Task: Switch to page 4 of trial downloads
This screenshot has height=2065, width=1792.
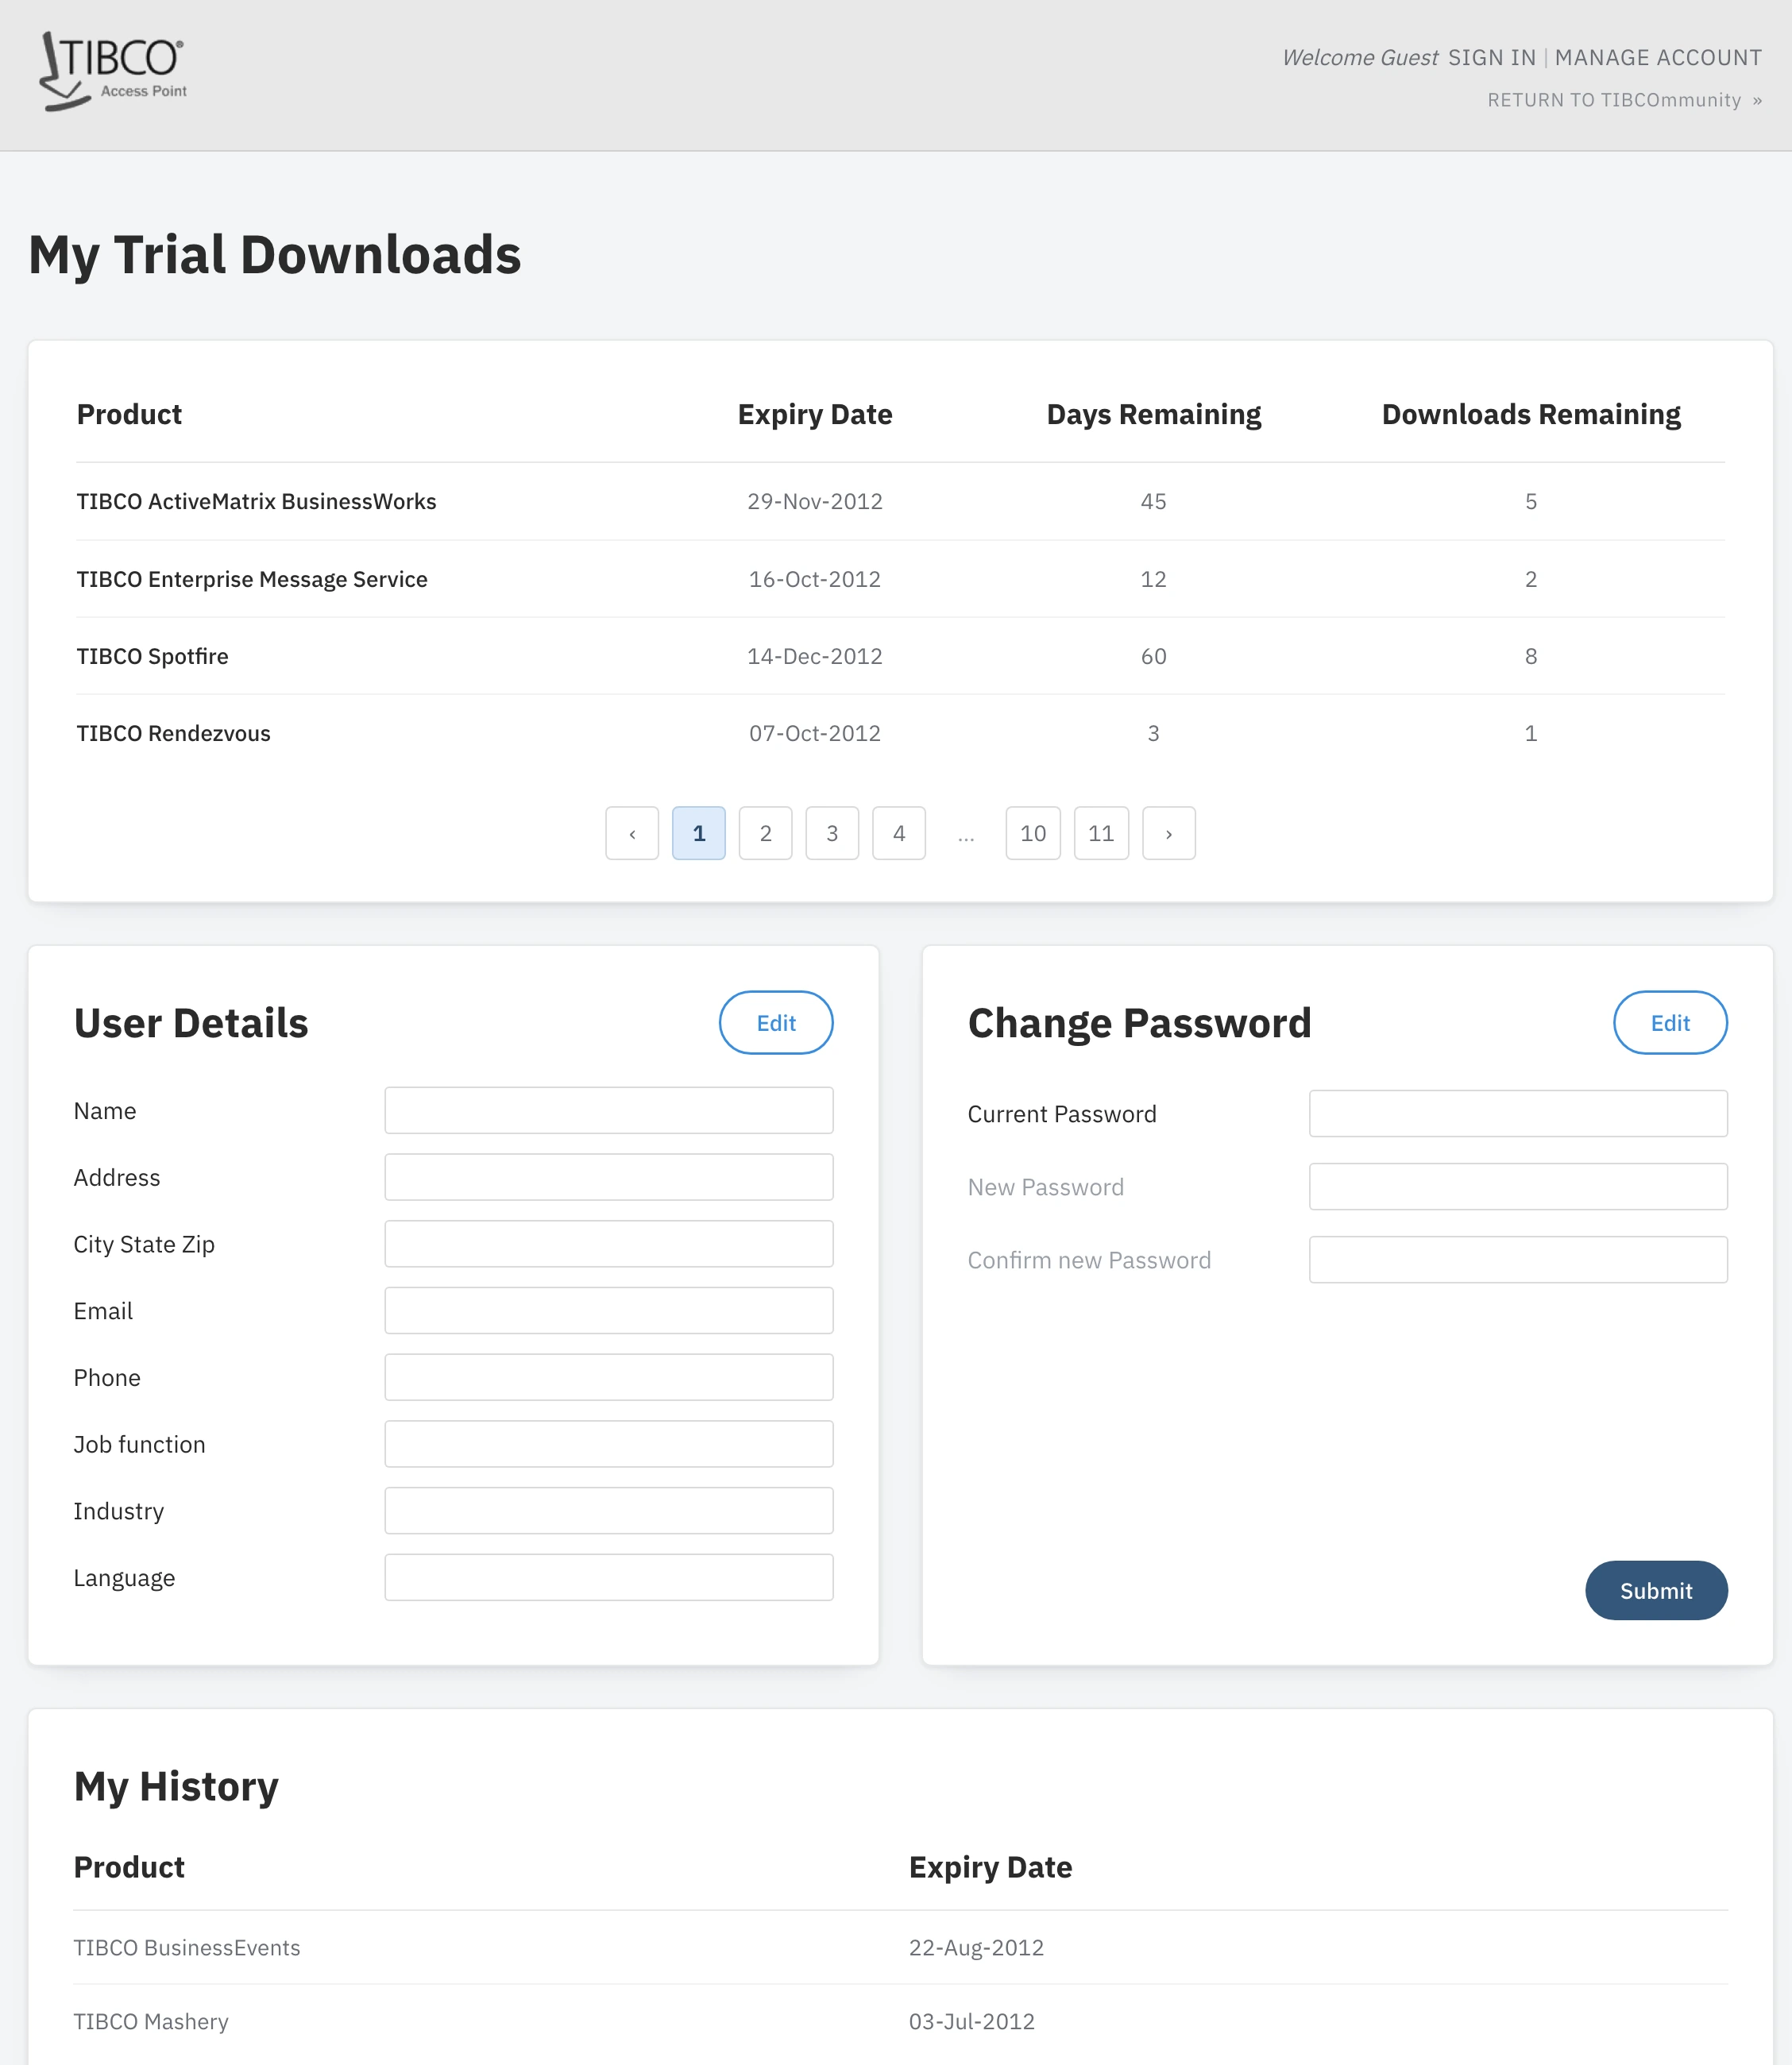Action: 899,833
